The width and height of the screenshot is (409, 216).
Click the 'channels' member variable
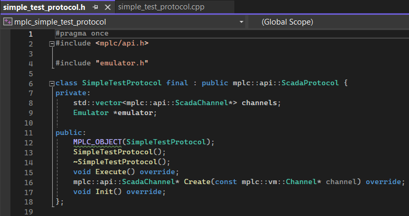259,103
